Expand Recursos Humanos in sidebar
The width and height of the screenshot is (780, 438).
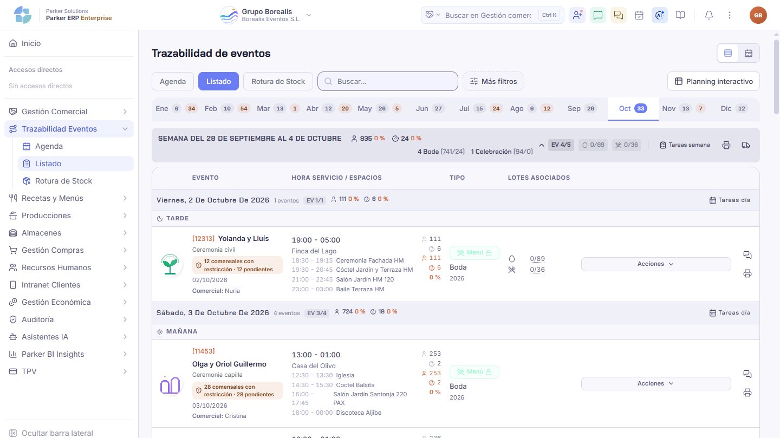click(69, 267)
